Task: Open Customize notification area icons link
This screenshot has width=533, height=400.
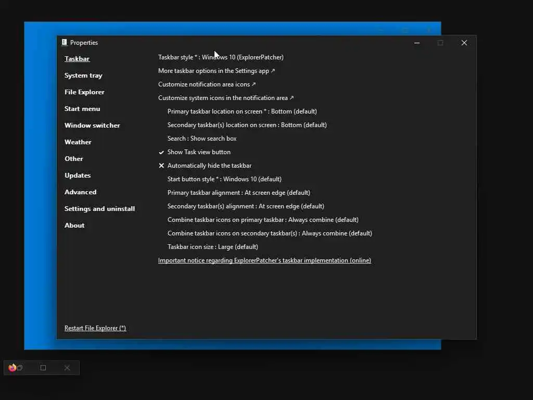Action: 207,84
